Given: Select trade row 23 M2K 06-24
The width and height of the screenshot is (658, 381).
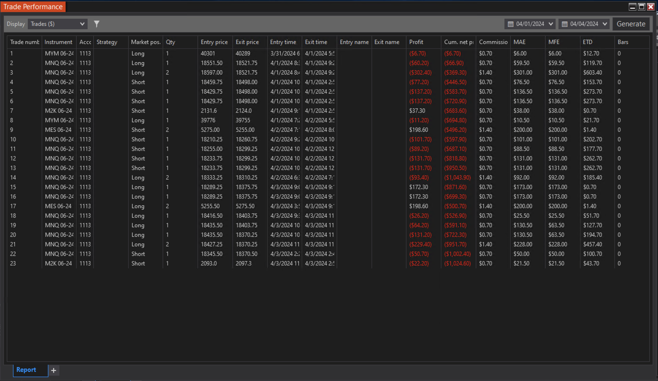Looking at the screenshot, I should [58, 263].
